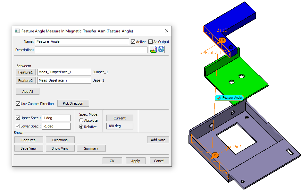
Task: Uncheck the Upper Spec. checkbox
Action: point(18,118)
